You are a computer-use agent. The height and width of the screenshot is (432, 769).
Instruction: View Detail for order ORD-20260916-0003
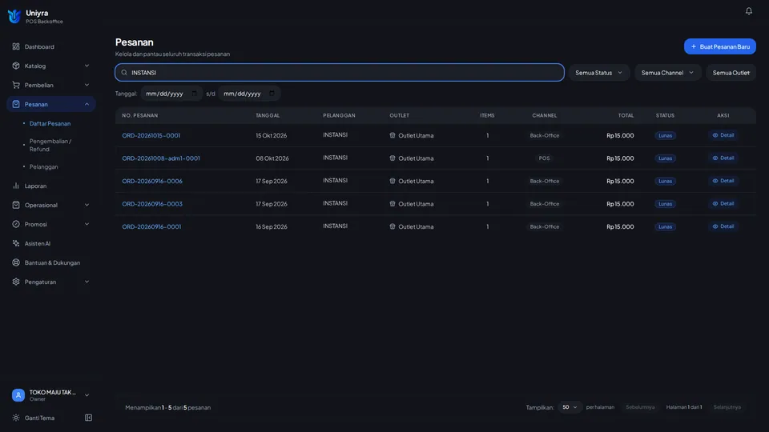click(x=723, y=203)
